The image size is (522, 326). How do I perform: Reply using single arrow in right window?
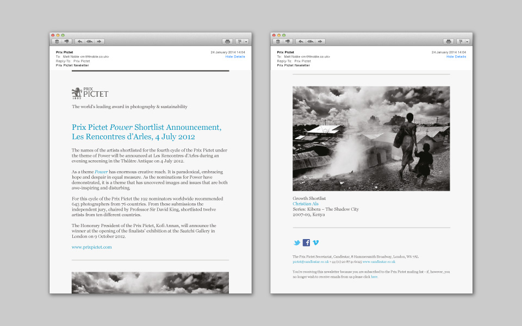[301, 42]
